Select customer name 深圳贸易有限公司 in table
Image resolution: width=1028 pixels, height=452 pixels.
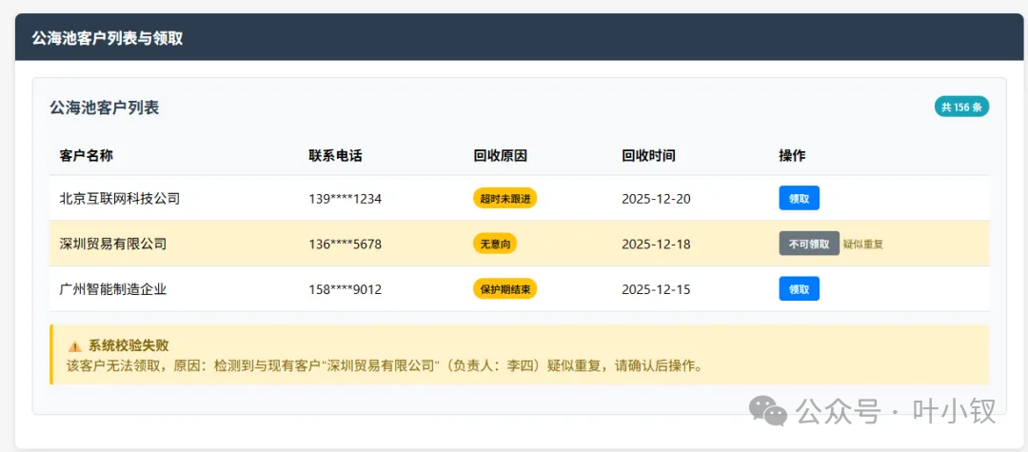[x=112, y=245]
